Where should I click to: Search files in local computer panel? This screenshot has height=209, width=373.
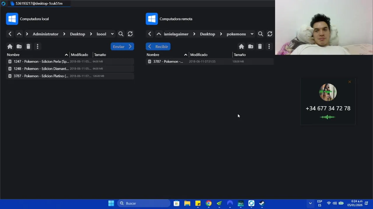(121, 34)
